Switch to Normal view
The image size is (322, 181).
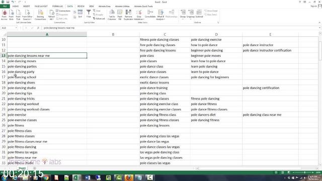276,172
